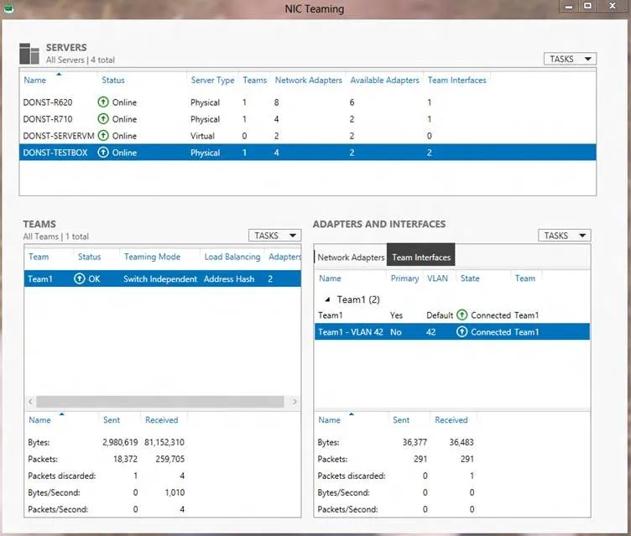
Task: Sort interfaces by State column
Action: (470, 278)
